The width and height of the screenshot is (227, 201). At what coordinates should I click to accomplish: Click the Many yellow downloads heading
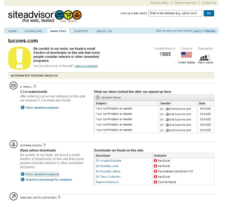pyautogui.click(x=38, y=150)
